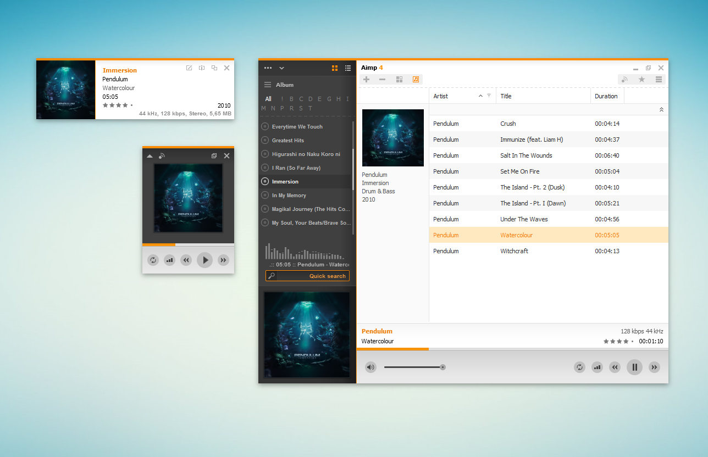Open the Greatest Hits album
Screen dimensions: 708x457
306,140
